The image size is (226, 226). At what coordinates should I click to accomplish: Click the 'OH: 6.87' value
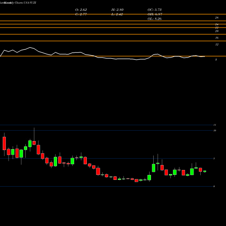(155, 14)
